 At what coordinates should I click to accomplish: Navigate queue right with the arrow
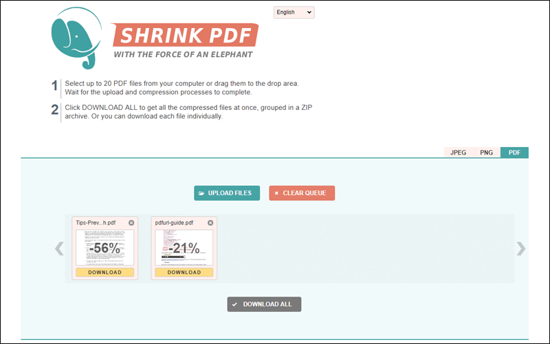click(521, 249)
